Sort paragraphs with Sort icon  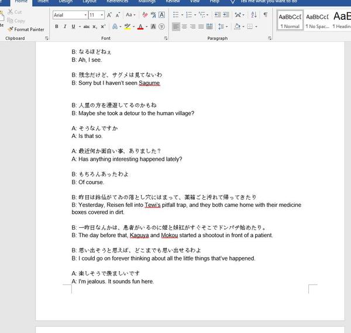(254, 15)
